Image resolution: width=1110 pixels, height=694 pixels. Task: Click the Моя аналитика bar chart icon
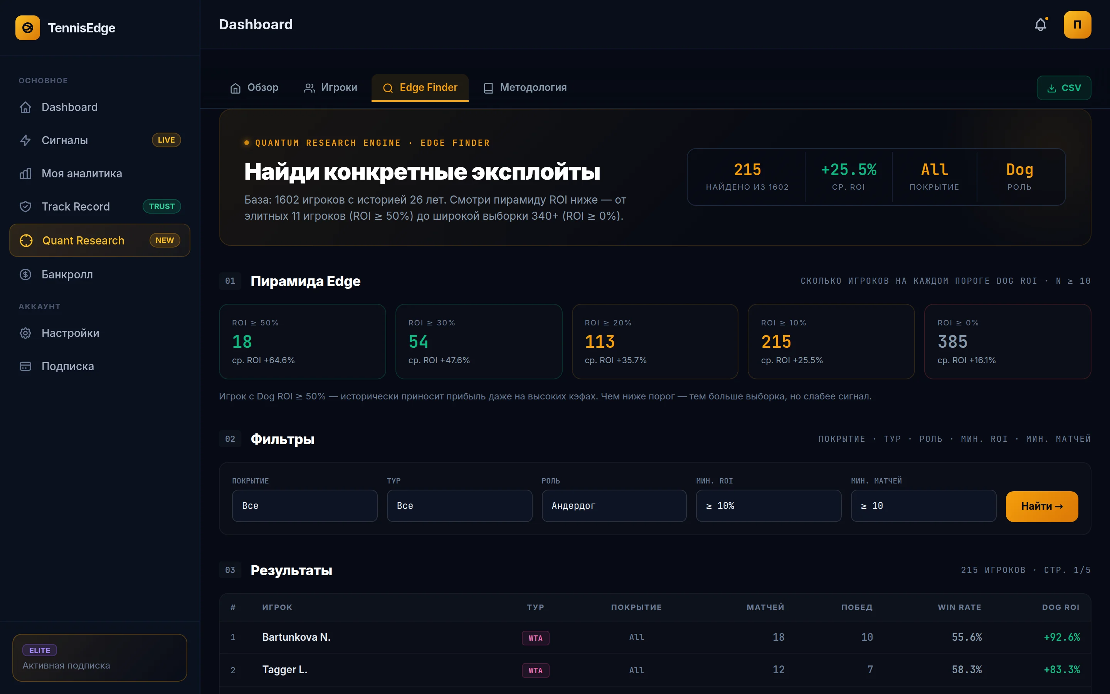[x=26, y=173]
